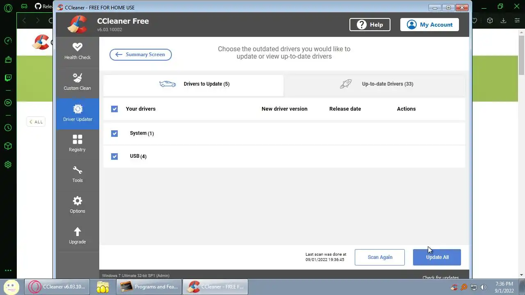Click the taskbar clock showing 7:36 PM
The height and width of the screenshot is (295, 525).
504,287
